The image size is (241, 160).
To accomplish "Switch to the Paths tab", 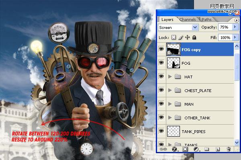I will point(206,20).
